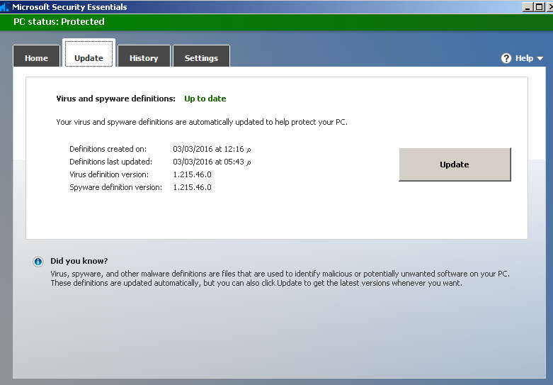Click the green Up to date status text
This screenshot has height=385, width=553.
(x=205, y=99)
